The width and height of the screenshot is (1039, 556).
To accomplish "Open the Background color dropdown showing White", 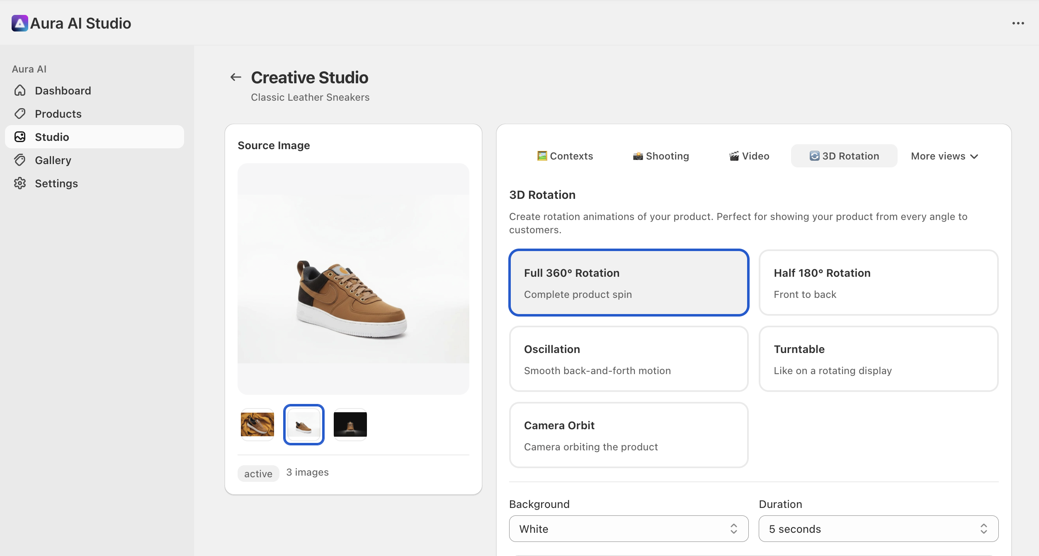I will tap(629, 529).
